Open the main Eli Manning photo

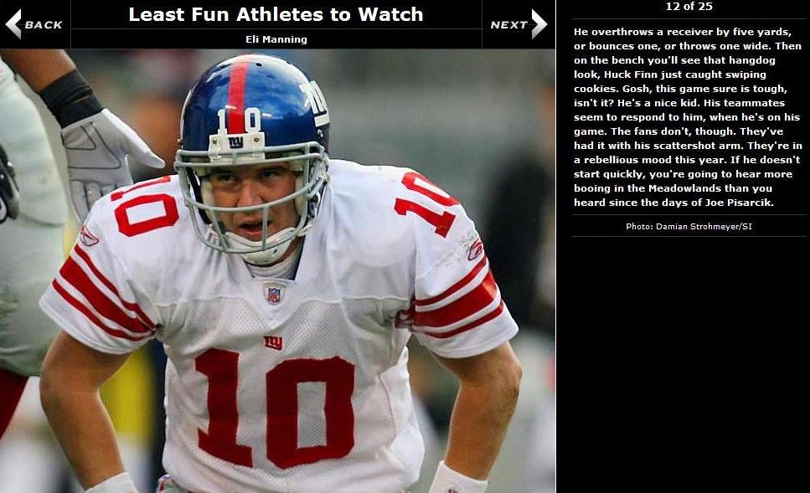(x=277, y=271)
